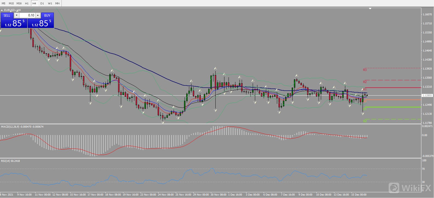Click the BUY button

(47, 16)
